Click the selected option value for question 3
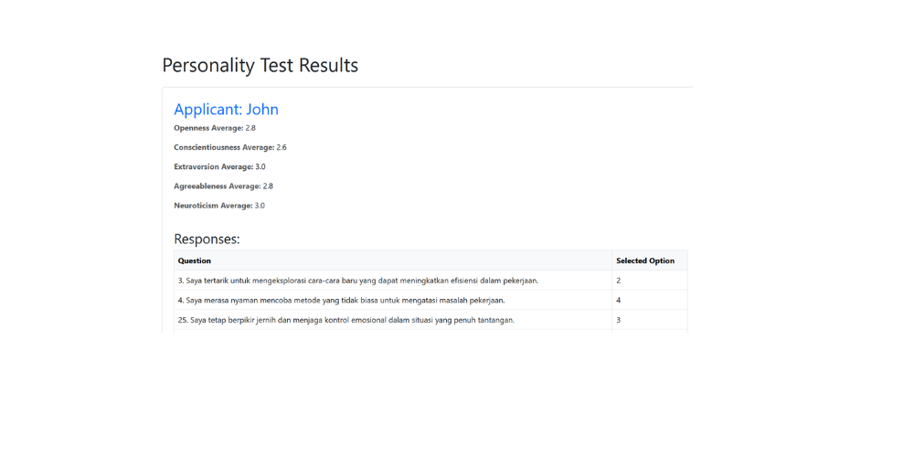 tap(619, 281)
